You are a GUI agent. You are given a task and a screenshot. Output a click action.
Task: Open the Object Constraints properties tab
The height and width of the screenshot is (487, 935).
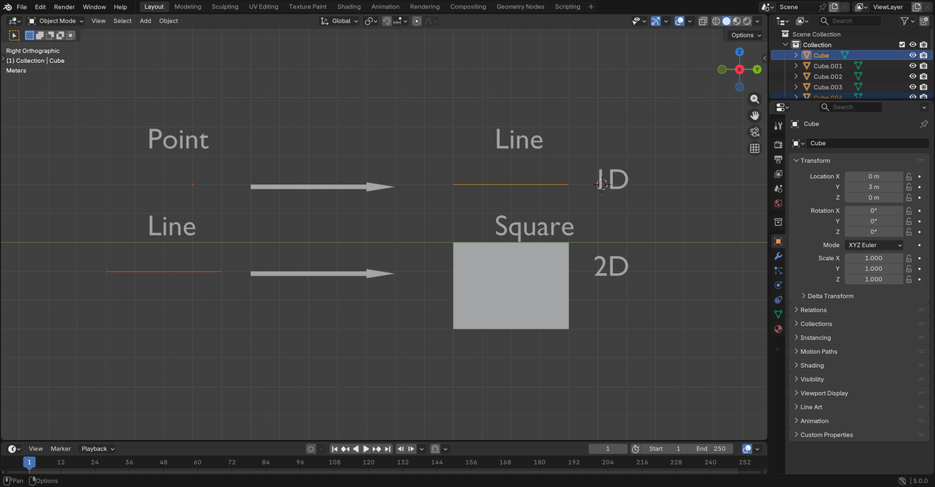778,299
